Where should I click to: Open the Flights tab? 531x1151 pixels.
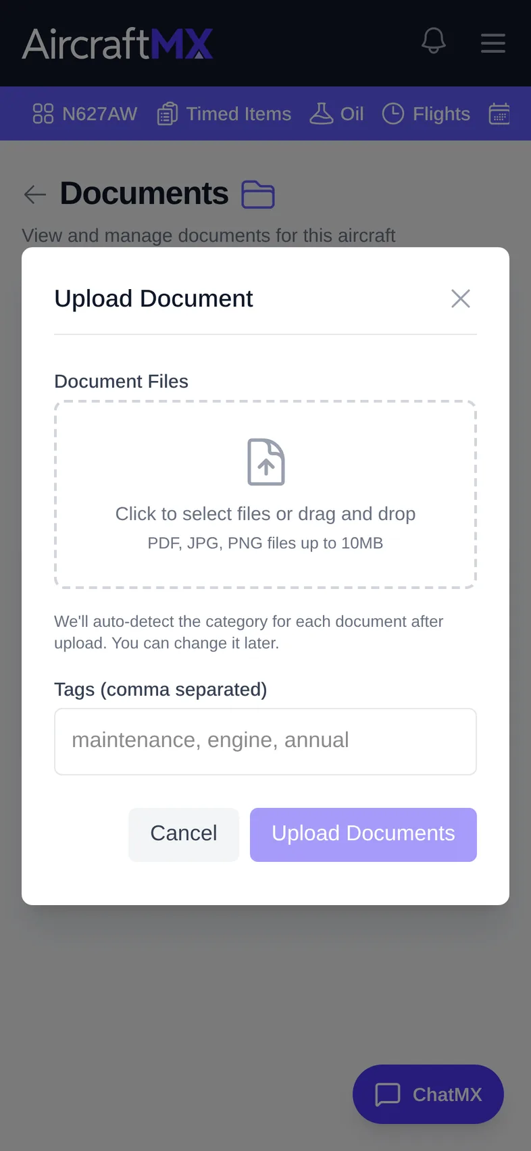point(426,113)
